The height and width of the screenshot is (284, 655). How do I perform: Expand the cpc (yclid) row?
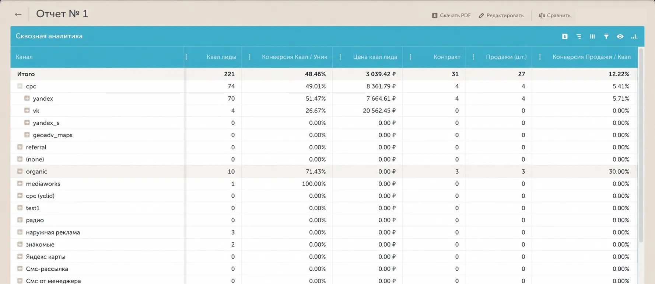coord(20,195)
